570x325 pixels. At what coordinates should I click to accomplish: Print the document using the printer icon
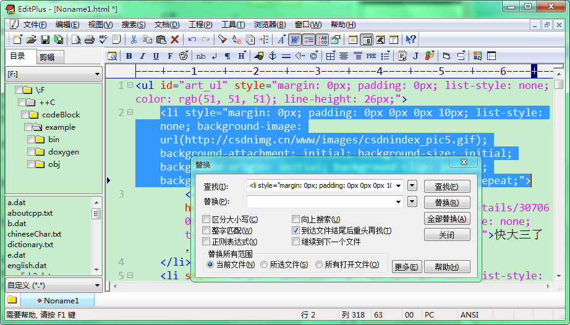[90, 39]
